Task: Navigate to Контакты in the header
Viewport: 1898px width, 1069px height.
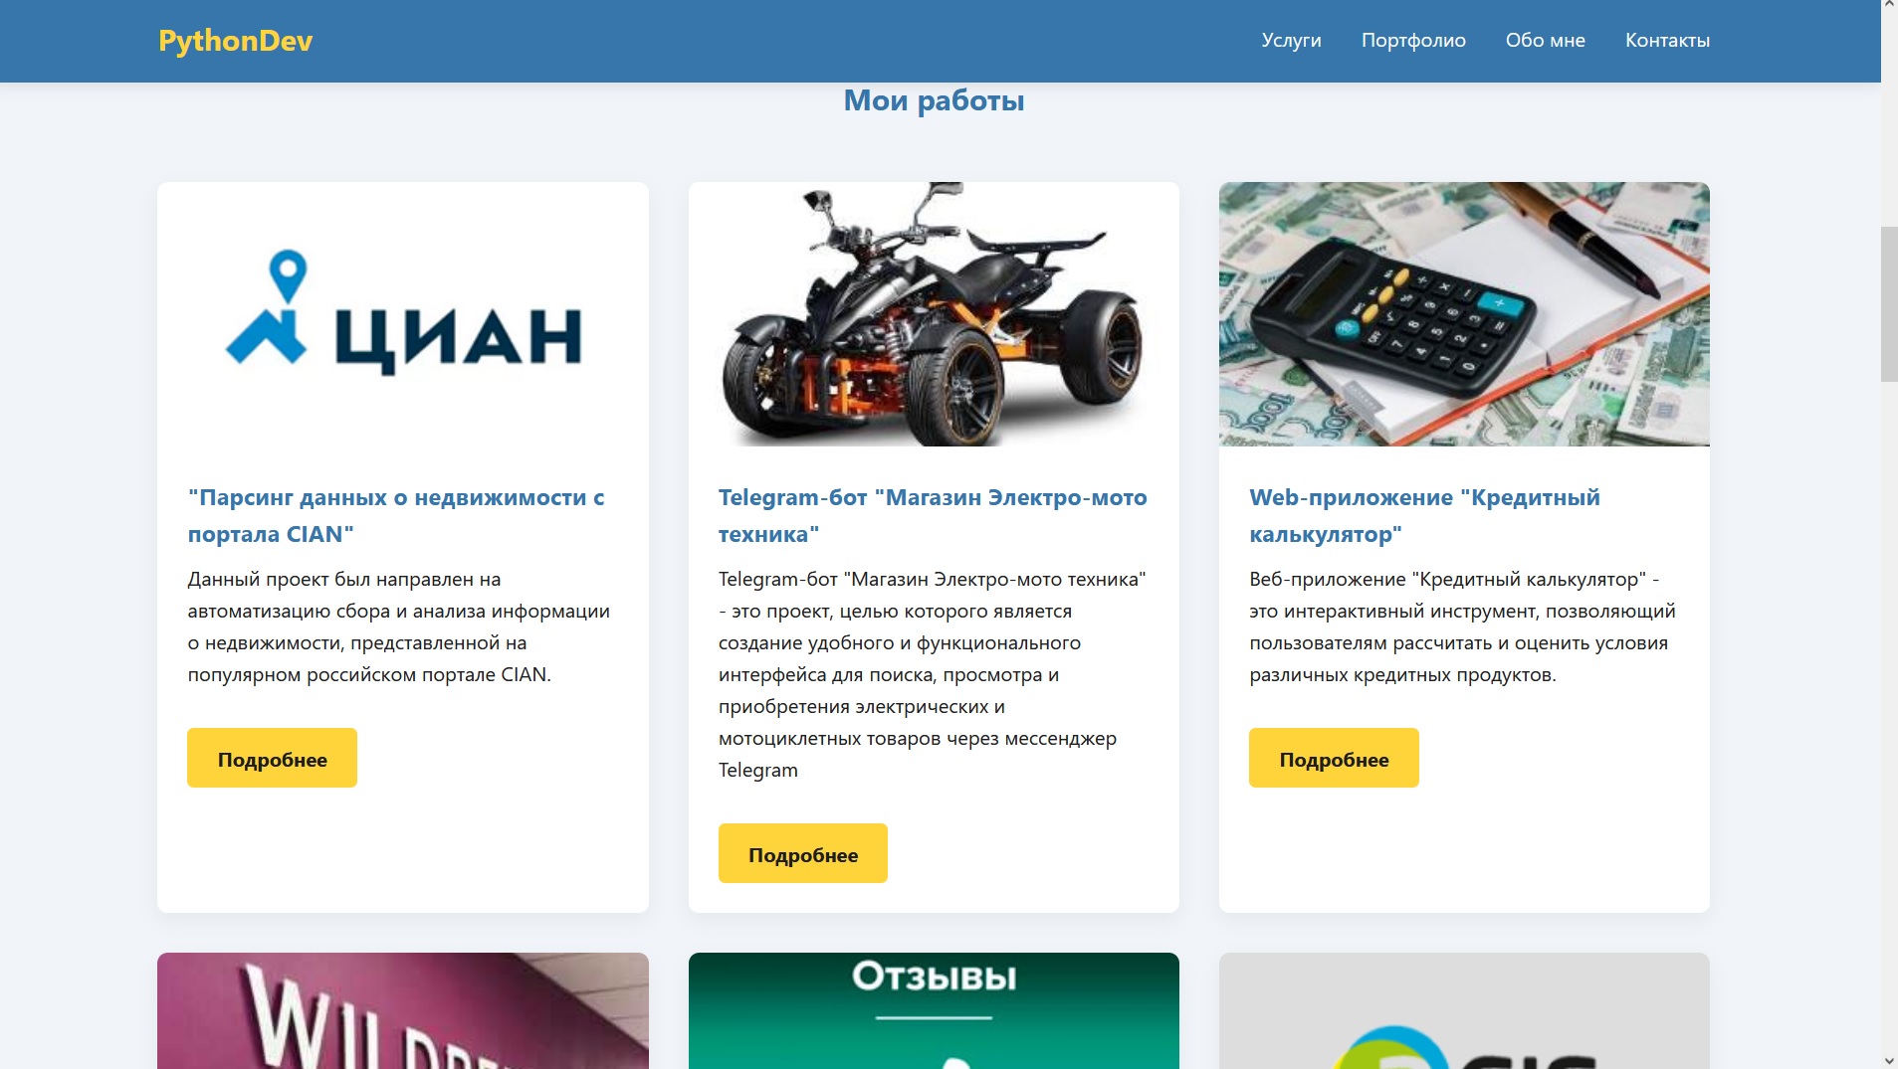Action: (x=1667, y=41)
